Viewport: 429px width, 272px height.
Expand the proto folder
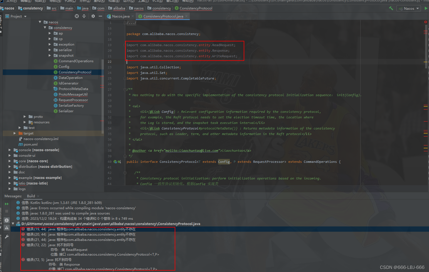tap(25, 116)
